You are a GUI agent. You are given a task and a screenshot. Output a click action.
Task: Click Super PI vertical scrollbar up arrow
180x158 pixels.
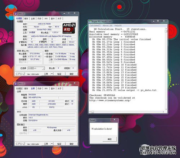pos(166,29)
